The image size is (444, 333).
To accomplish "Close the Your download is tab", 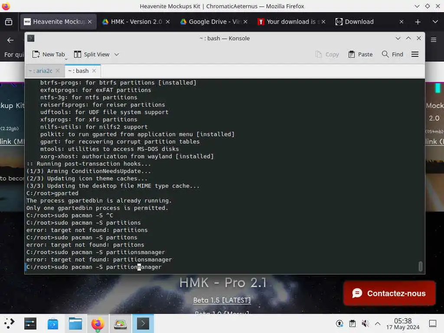I will pyautogui.click(x=323, y=22).
